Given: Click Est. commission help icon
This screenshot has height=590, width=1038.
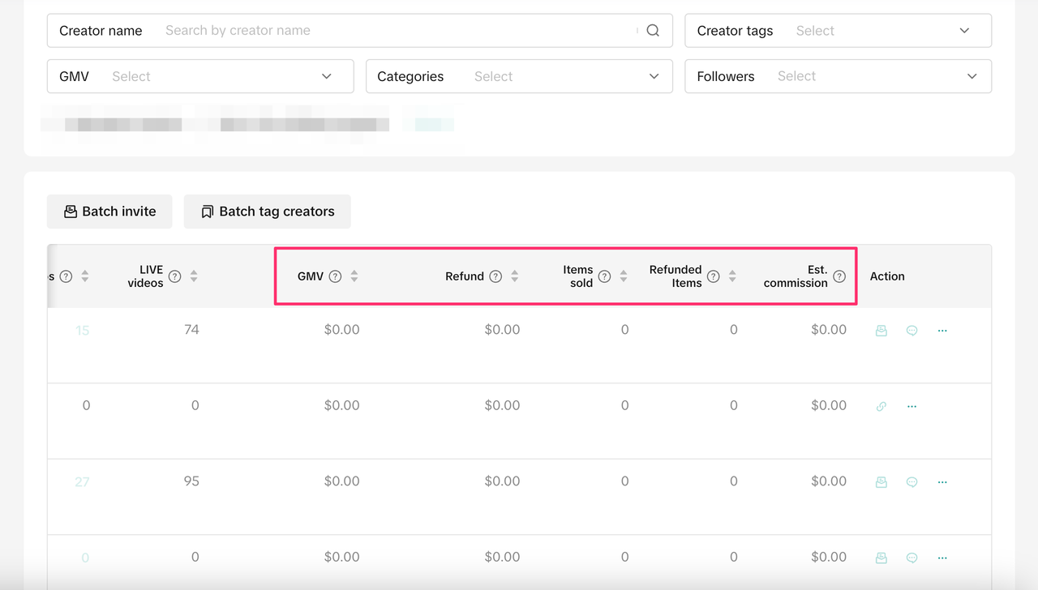Looking at the screenshot, I should pos(839,276).
